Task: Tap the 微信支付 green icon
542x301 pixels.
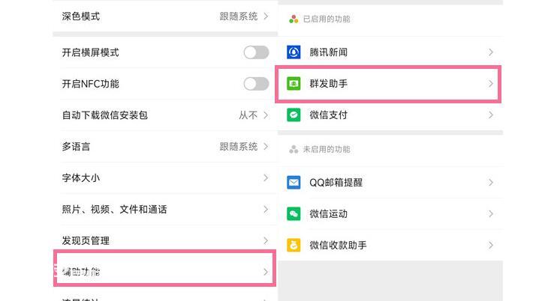Action: pyautogui.click(x=294, y=115)
